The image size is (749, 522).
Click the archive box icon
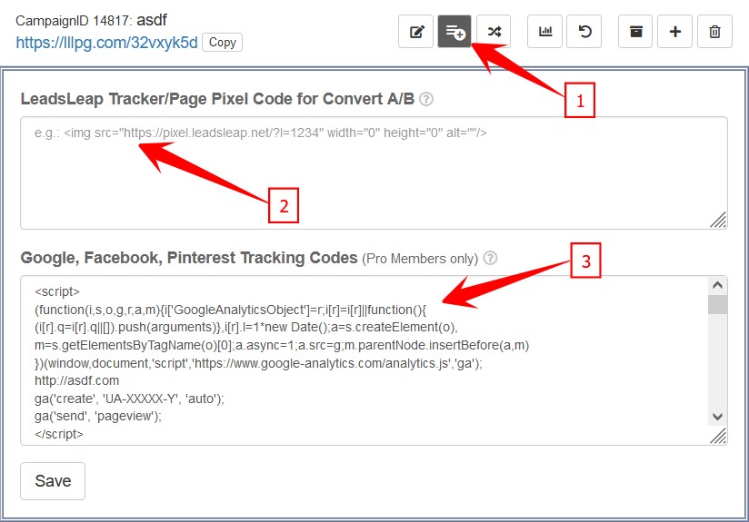click(635, 32)
